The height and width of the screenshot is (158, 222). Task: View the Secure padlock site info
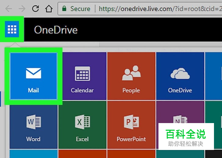click(76, 9)
